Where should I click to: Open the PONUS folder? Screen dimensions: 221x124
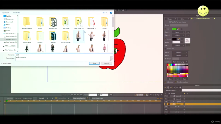tap(105, 23)
